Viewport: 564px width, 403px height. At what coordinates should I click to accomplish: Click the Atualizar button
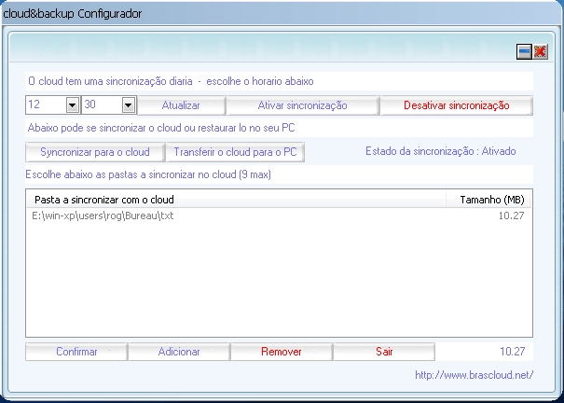coord(181,105)
